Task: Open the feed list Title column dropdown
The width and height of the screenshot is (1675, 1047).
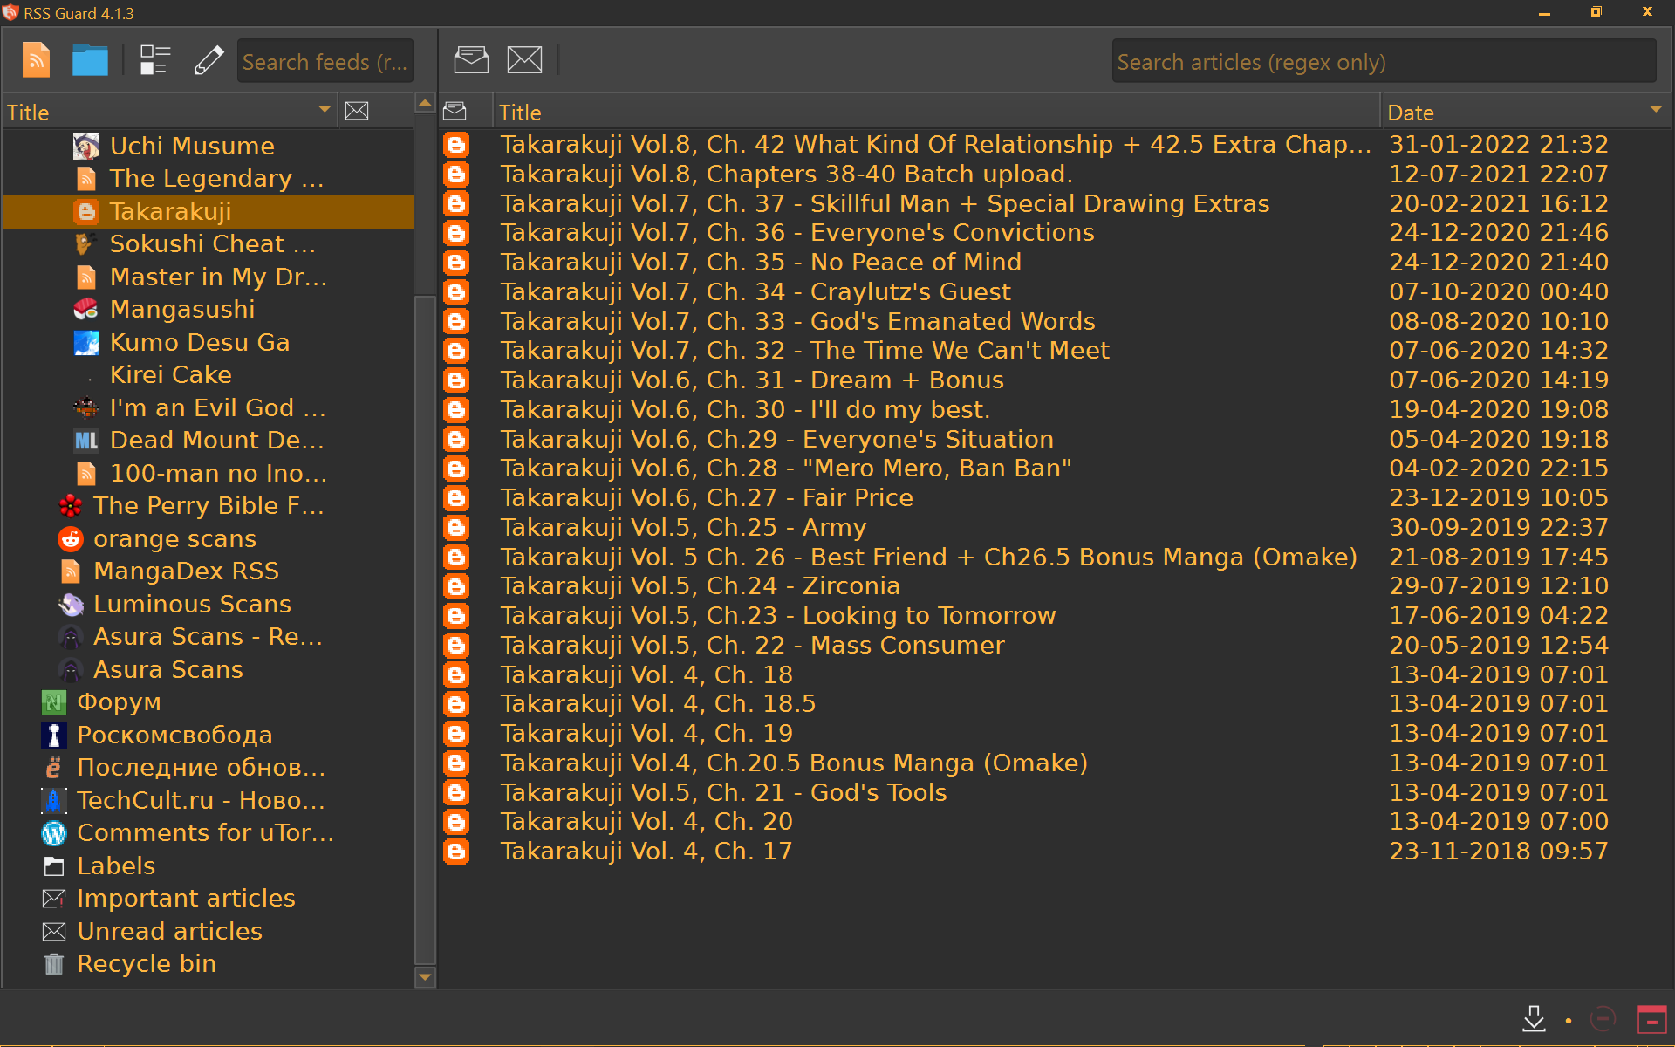Action: click(x=325, y=110)
